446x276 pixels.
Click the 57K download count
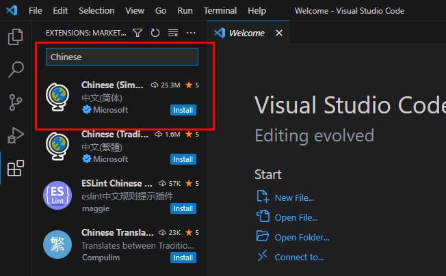(x=174, y=184)
